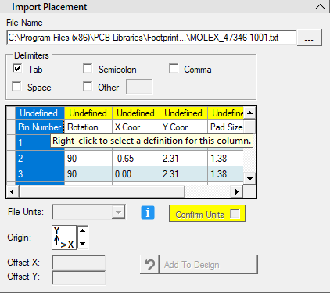Check the Space delimiter option

pos(17,86)
